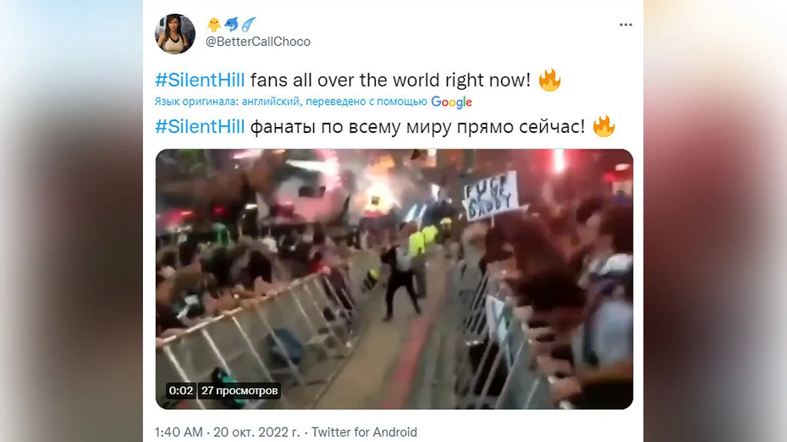Viewport: 787px width, 442px height.
Task: Open the Twitter for Android source link
Action: pyautogui.click(x=364, y=432)
